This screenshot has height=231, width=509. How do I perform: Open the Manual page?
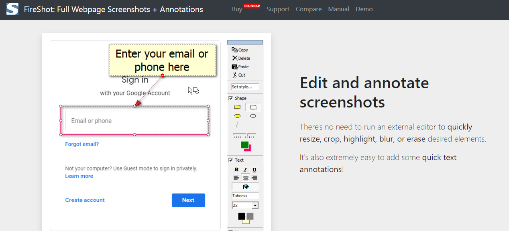[x=338, y=9]
